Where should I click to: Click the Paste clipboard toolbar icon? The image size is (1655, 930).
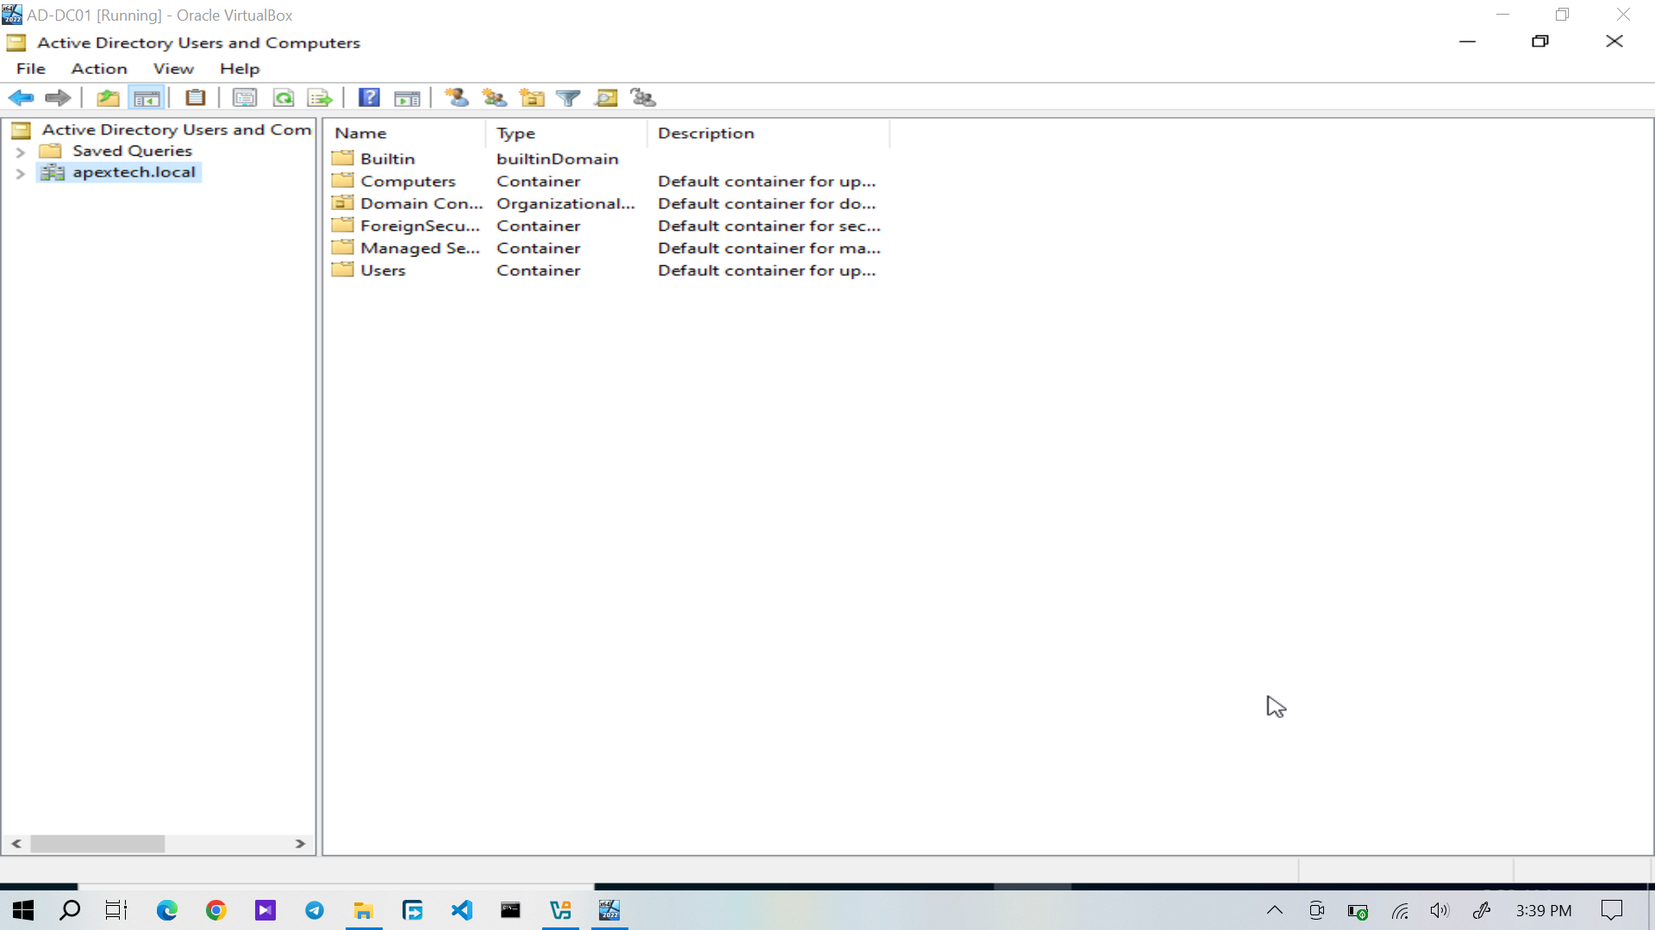196,98
